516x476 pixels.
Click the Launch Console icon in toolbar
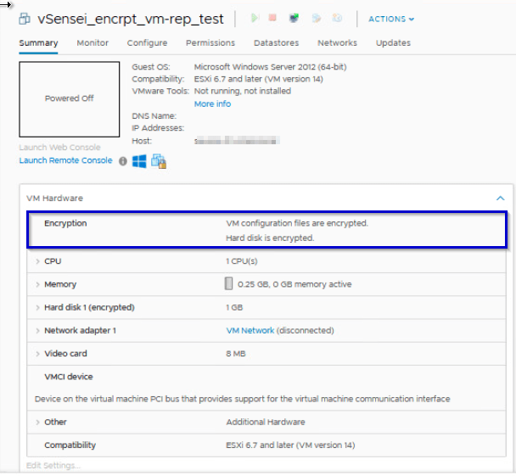pos(294,18)
